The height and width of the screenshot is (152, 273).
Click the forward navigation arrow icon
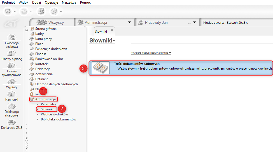click(24, 11)
